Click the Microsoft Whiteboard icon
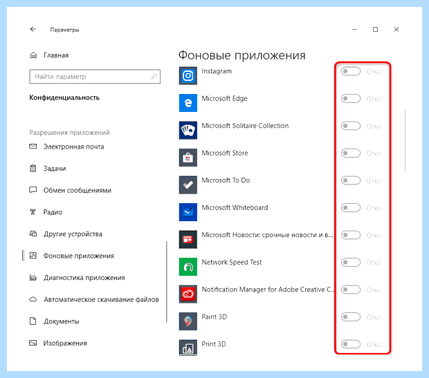The image size is (429, 378). pos(188,212)
